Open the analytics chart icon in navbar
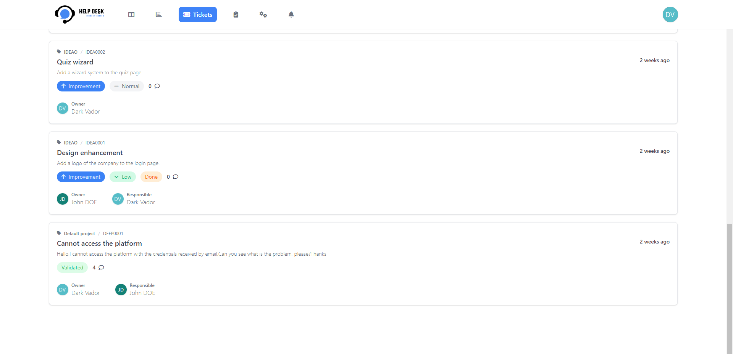Viewport: 733px width, 354px height. 159,14
